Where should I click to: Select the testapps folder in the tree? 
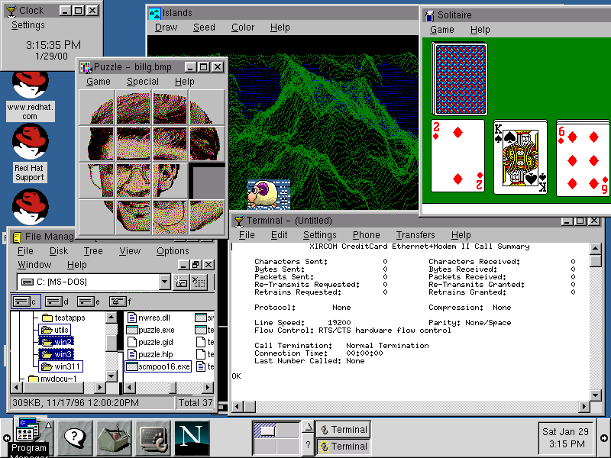(x=63, y=318)
